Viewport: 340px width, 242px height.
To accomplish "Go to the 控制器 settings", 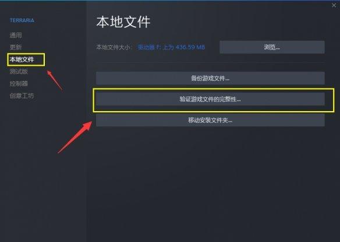I will pos(19,83).
